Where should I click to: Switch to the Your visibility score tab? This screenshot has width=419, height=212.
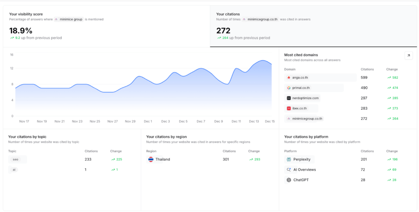tap(106, 26)
